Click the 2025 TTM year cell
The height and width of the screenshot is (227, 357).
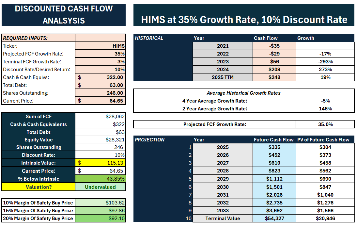223,77
